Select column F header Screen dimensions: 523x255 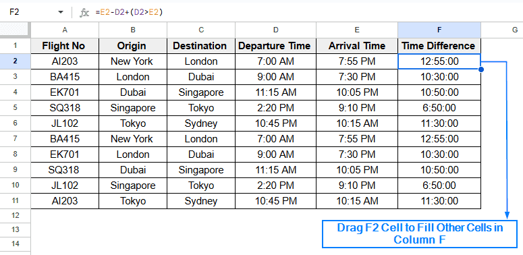(439, 30)
